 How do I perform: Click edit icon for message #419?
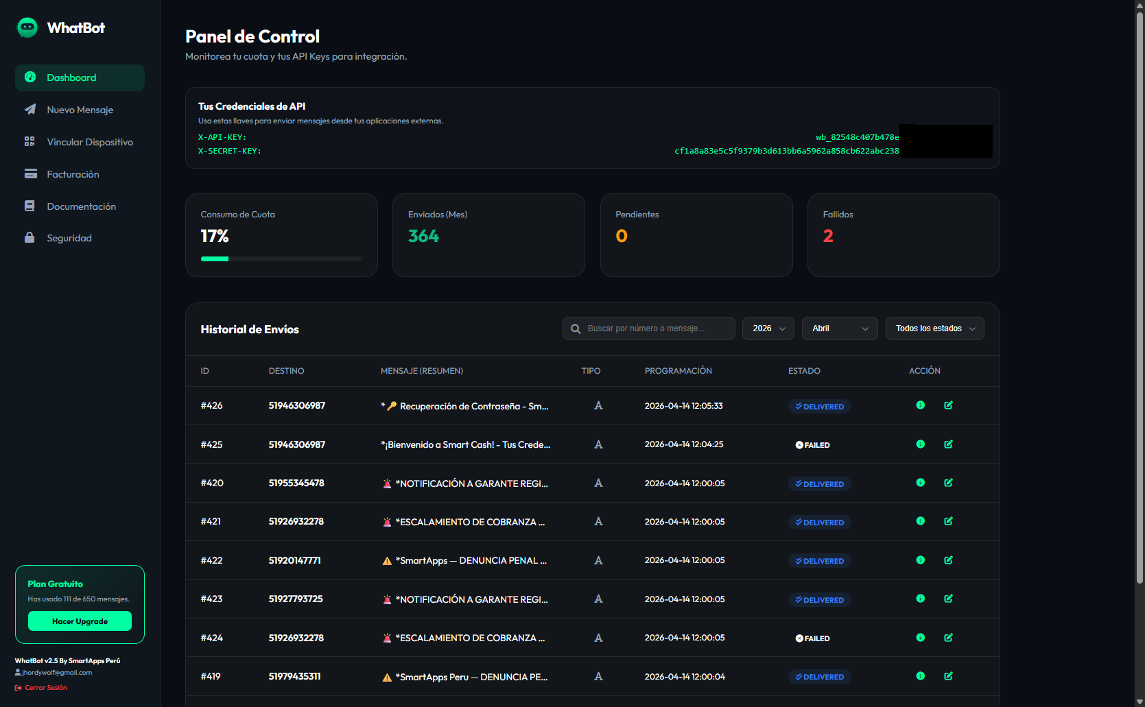point(948,676)
